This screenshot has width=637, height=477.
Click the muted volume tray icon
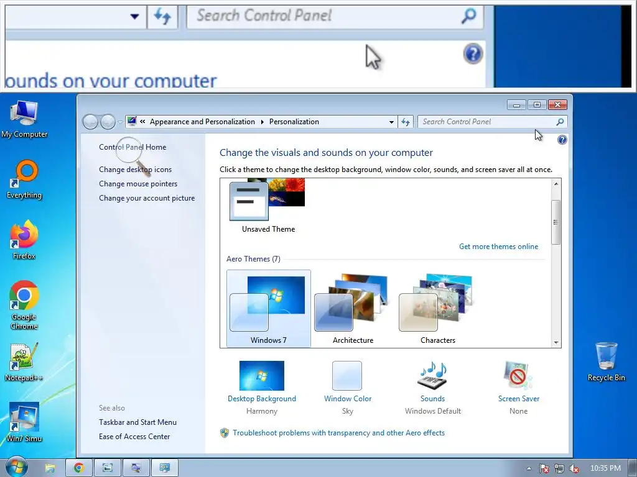pyautogui.click(x=574, y=468)
